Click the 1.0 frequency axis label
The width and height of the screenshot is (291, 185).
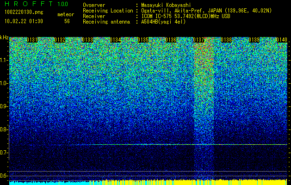4,84
